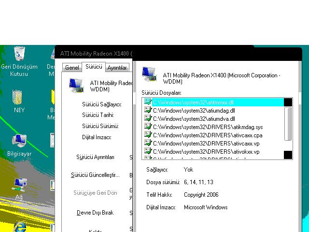Click the Sürücü Ayrıntıları button
The height and width of the screenshot is (232, 309).
point(96,157)
